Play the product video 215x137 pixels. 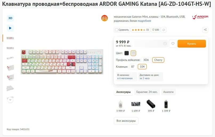10,28
